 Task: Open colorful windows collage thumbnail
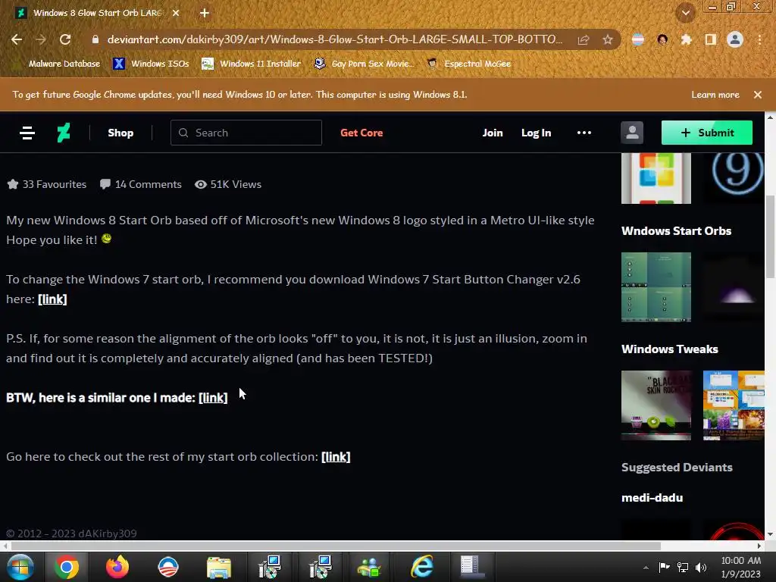pos(734,405)
